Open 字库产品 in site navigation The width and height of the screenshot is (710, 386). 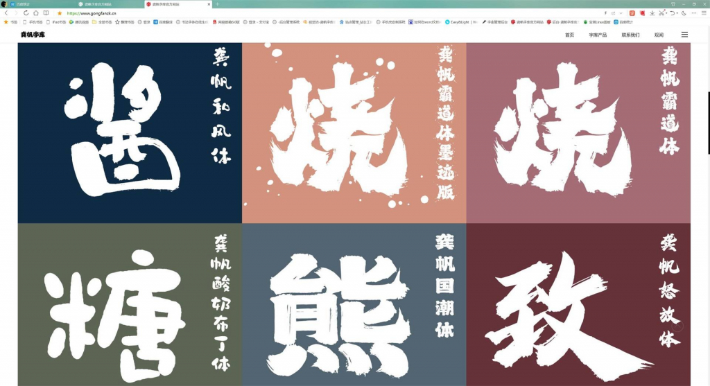pos(598,35)
